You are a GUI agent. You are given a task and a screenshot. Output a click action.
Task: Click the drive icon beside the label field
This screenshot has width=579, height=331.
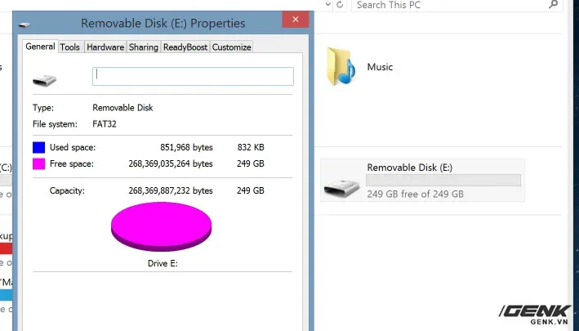pos(44,80)
